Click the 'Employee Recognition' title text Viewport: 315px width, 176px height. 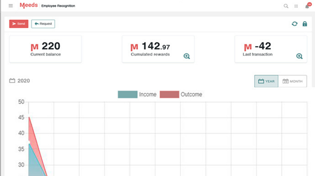58,6
